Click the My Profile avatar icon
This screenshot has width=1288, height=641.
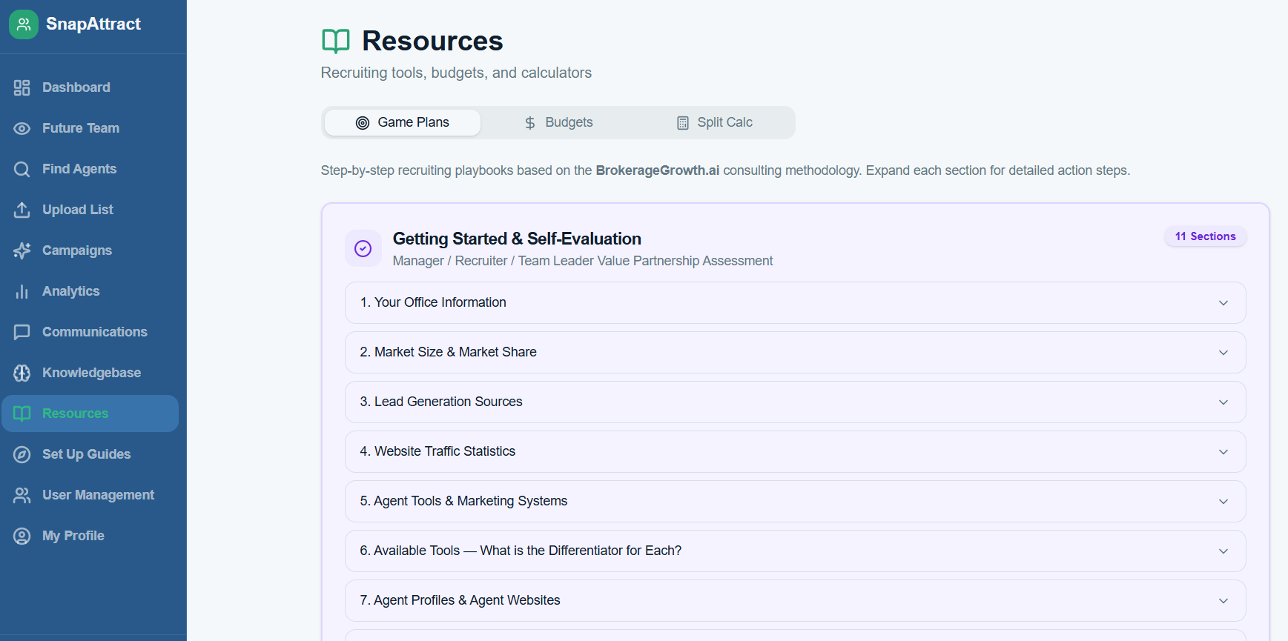(22, 536)
